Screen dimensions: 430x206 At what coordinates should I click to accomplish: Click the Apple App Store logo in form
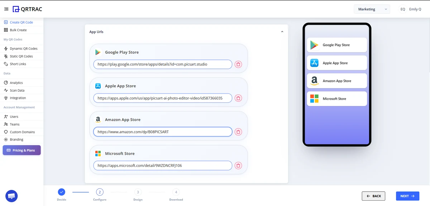point(98,86)
